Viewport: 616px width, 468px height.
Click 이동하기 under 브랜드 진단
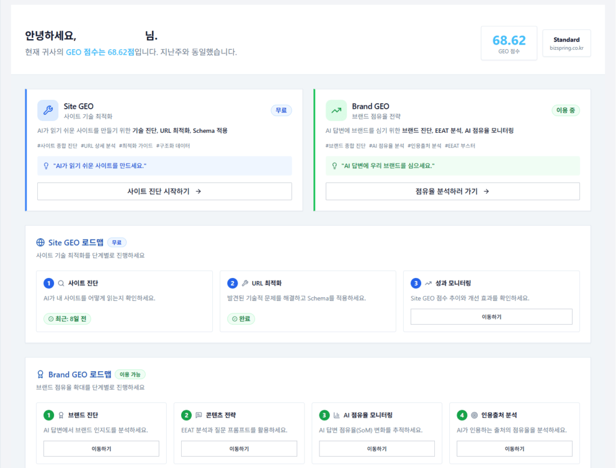(x=101, y=448)
